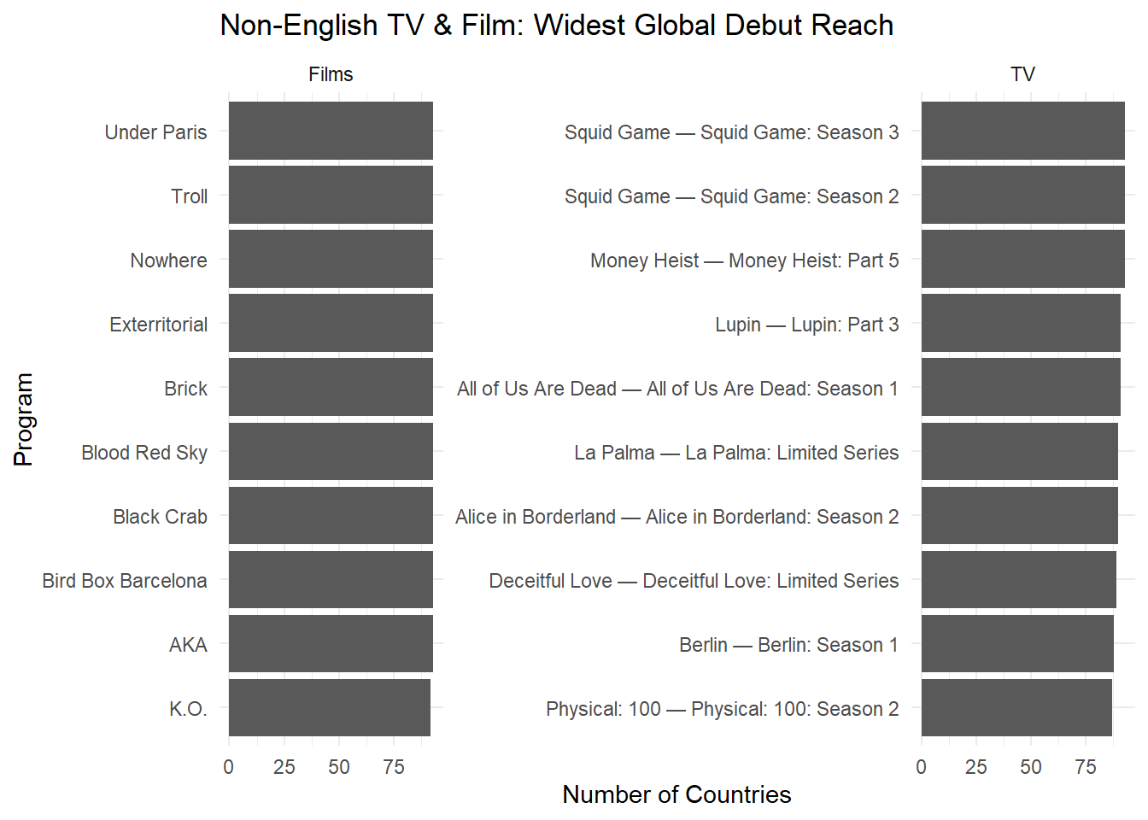Click the Blood Red Sky axis label
Viewport: 1148px width, 820px height.
pyautogui.click(x=144, y=453)
